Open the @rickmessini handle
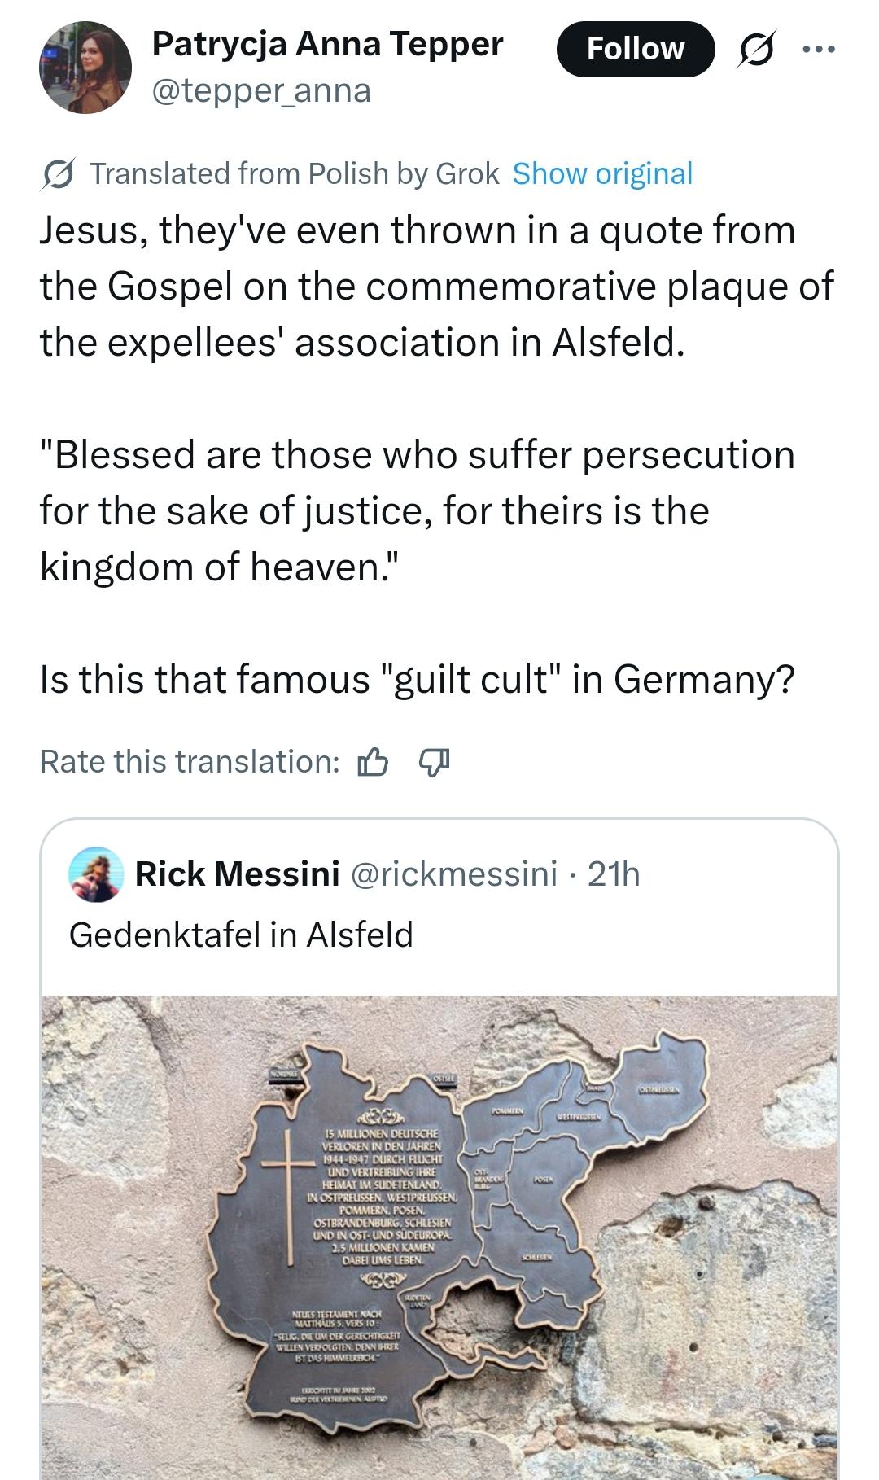Image resolution: width=879 pixels, height=1480 pixels. (453, 874)
